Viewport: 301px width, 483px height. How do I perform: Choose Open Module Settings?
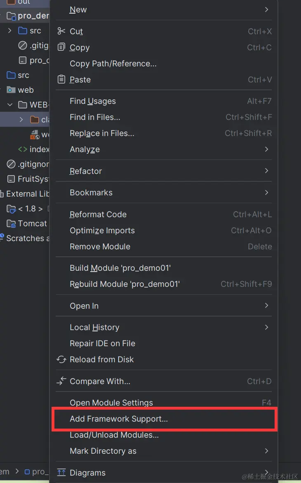tap(111, 403)
